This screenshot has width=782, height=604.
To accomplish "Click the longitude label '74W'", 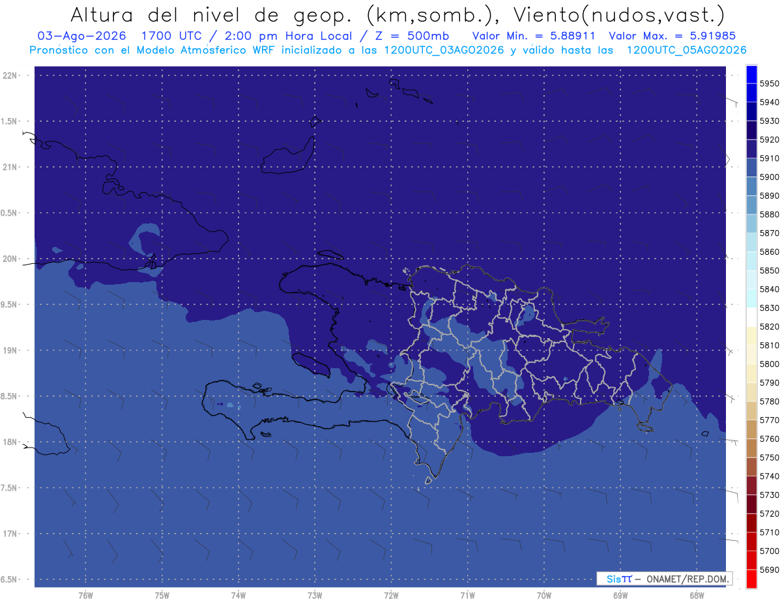I will (x=239, y=596).
